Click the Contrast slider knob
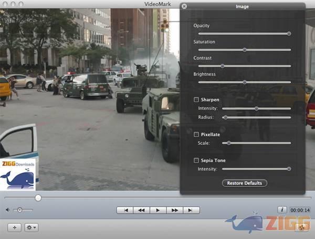This screenshot has width=315, height=239. click(x=223, y=66)
